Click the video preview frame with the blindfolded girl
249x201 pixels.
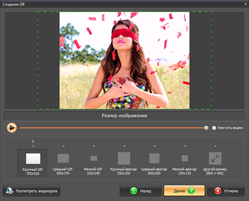124,61
